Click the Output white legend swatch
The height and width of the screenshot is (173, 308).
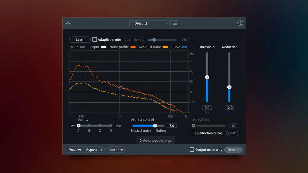[104, 47]
